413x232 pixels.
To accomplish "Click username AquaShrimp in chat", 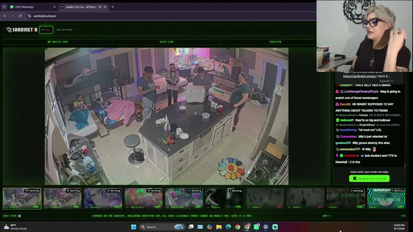I will pyautogui.click(x=348, y=130).
